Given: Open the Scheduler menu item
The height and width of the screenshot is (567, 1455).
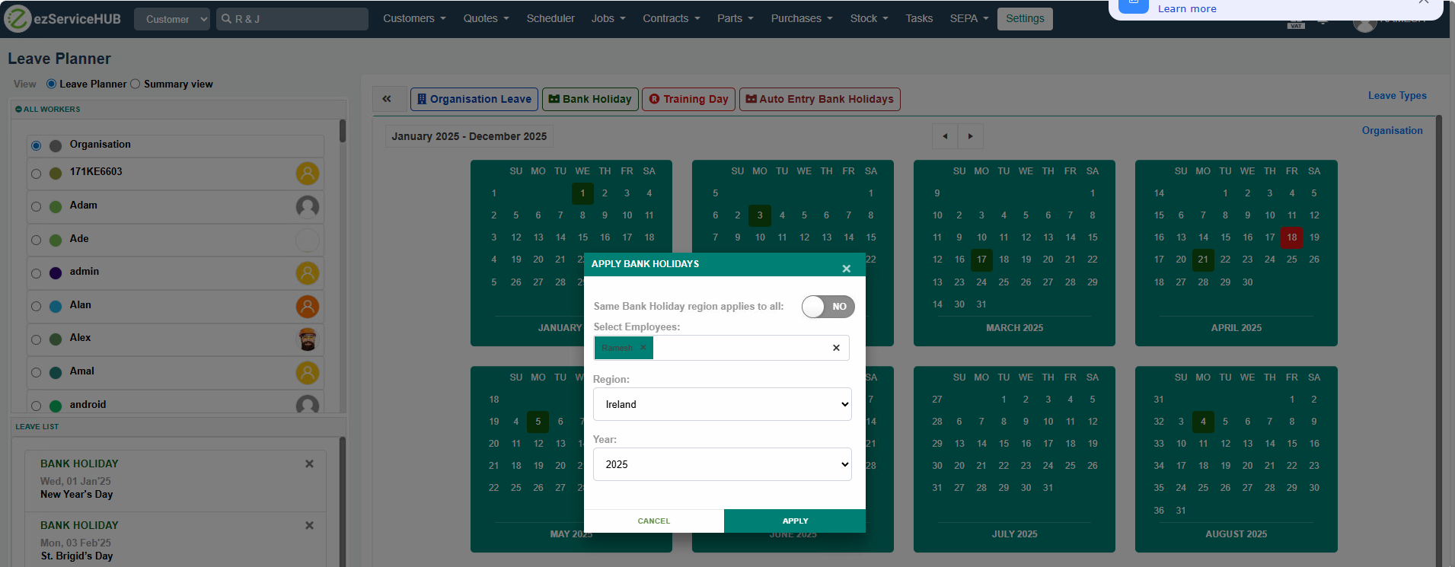Looking at the screenshot, I should (x=550, y=18).
